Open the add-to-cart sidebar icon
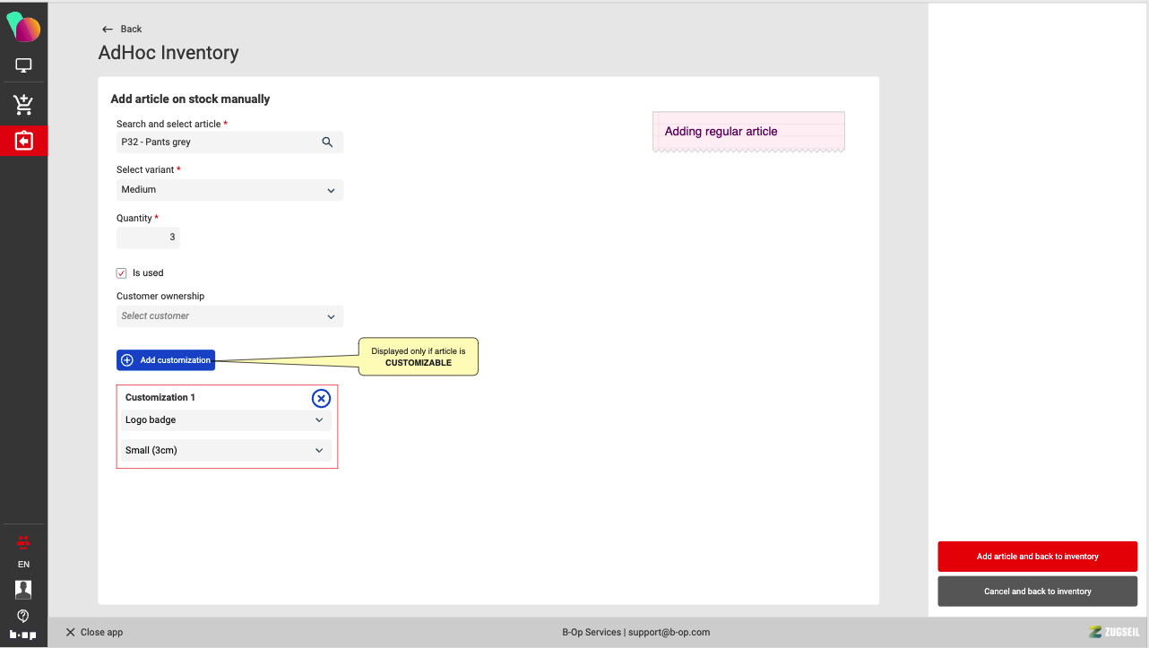Screen dimensions: 1149x648 pos(23,105)
